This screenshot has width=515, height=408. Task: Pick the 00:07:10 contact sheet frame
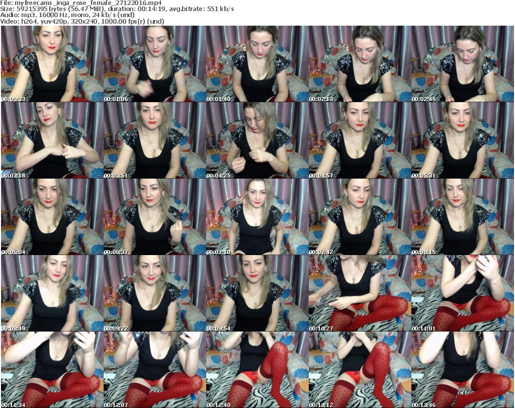click(x=257, y=217)
